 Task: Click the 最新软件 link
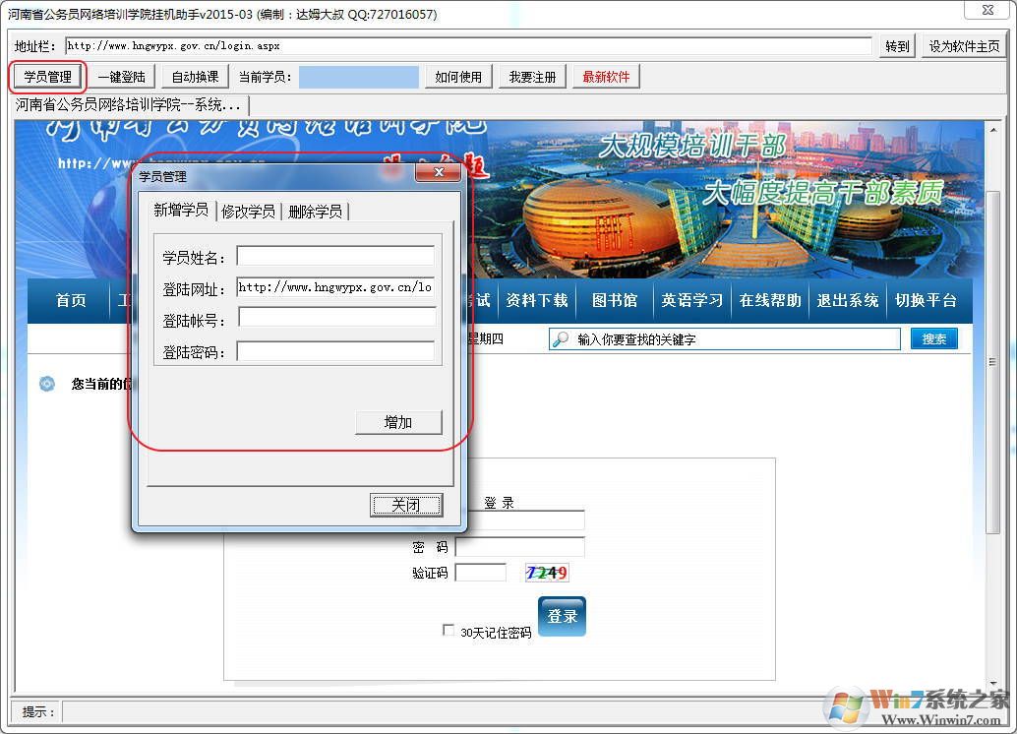pos(606,76)
